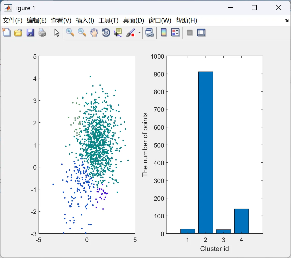Click the bar for cluster 4
The width and height of the screenshot is (291, 258).
[242, 221]
